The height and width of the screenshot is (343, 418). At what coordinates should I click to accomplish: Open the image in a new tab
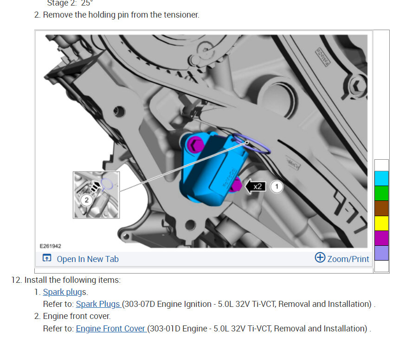88,259
